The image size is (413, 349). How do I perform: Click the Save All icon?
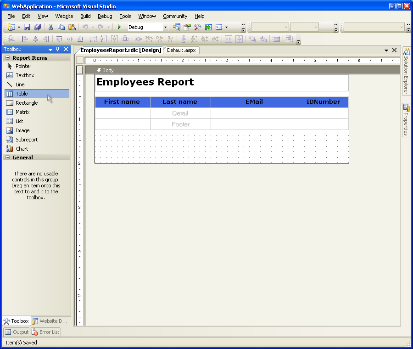pos(38,28)
